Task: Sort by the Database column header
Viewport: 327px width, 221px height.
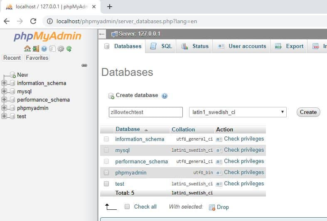Action: (128, 129)
